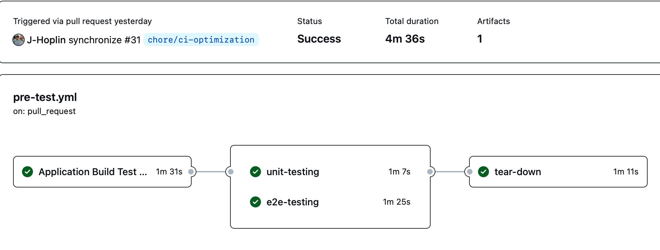This screenshot has height=250, width=660.
Task: Click the pre-test.yml workflow file title
Action: 45,97
